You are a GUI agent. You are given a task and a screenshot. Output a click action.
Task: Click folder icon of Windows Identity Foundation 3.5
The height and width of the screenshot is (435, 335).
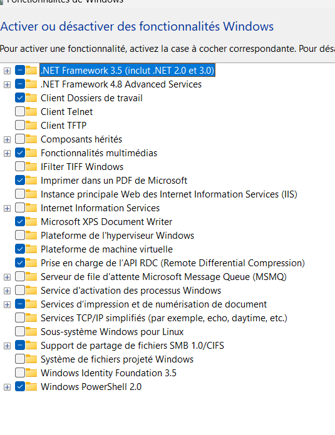[31, 373]
